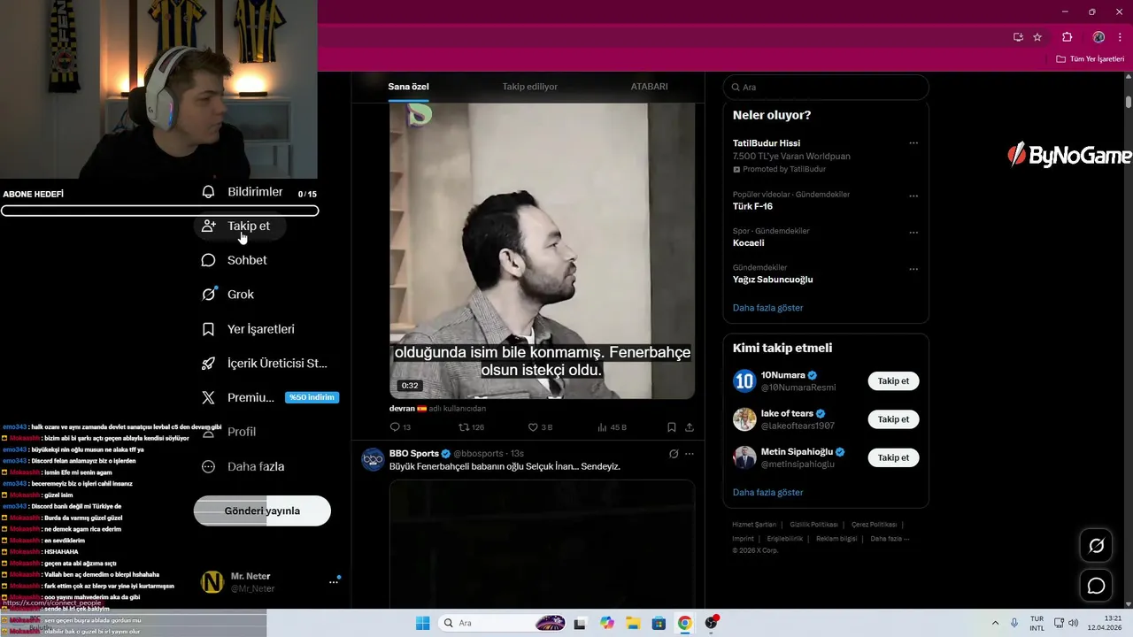Open the Chrome profile avatar

1098,37
